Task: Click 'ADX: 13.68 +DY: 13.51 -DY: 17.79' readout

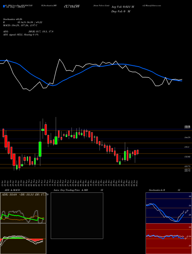Action: click(x=25, y=195)
